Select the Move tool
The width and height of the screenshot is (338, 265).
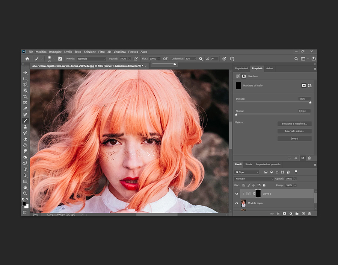pyautogui.click(x=25, y=73)
